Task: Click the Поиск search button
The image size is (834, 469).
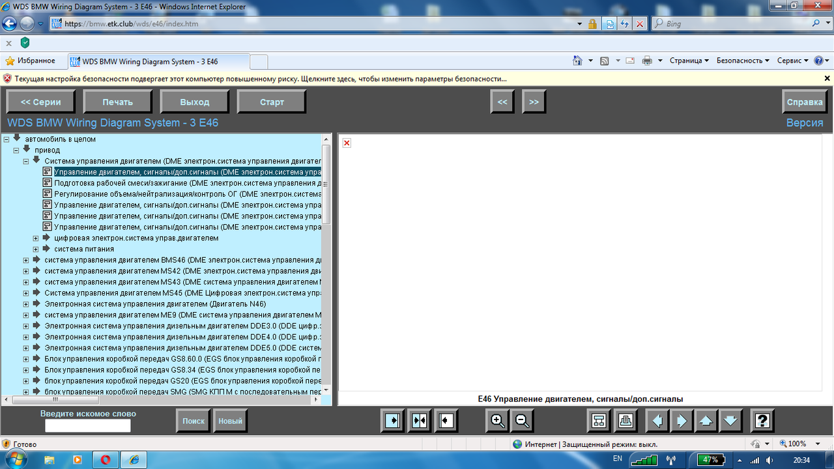Action: [x=194, y=421]
